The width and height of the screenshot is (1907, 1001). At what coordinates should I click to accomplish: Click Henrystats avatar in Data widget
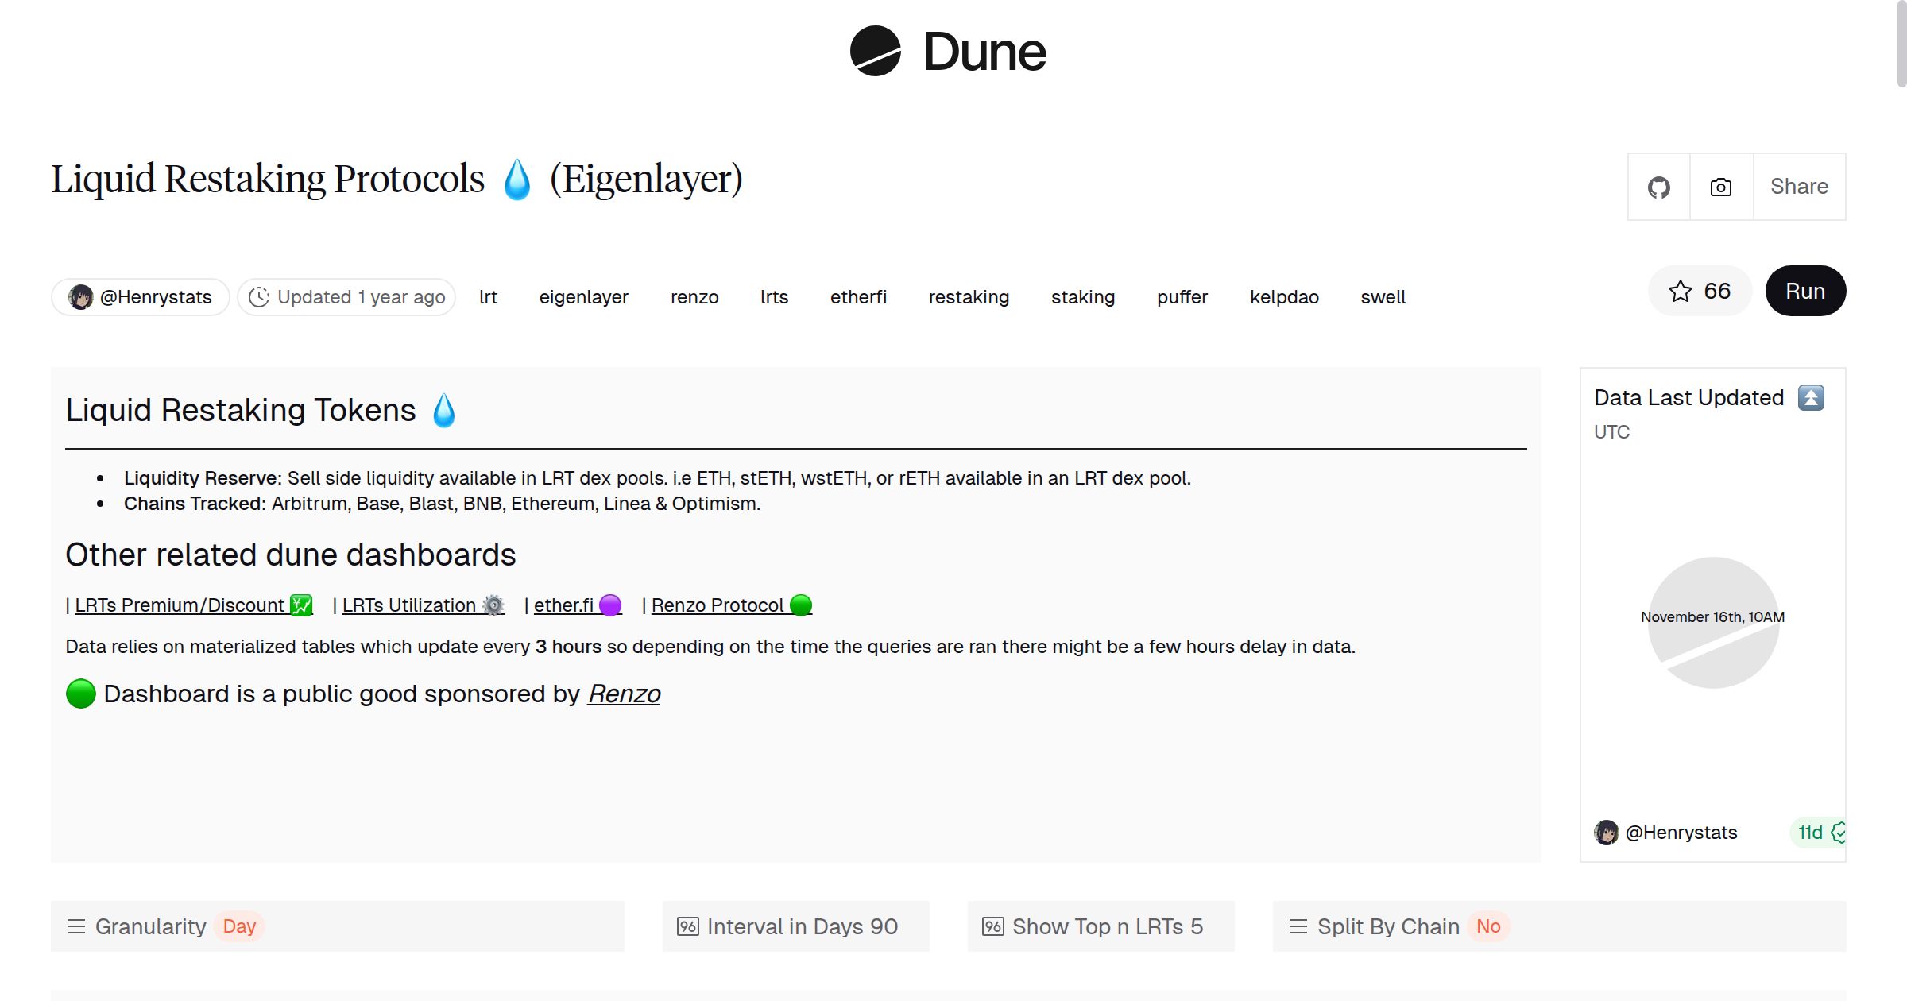pyautogui.click(x=1606, y=833)
